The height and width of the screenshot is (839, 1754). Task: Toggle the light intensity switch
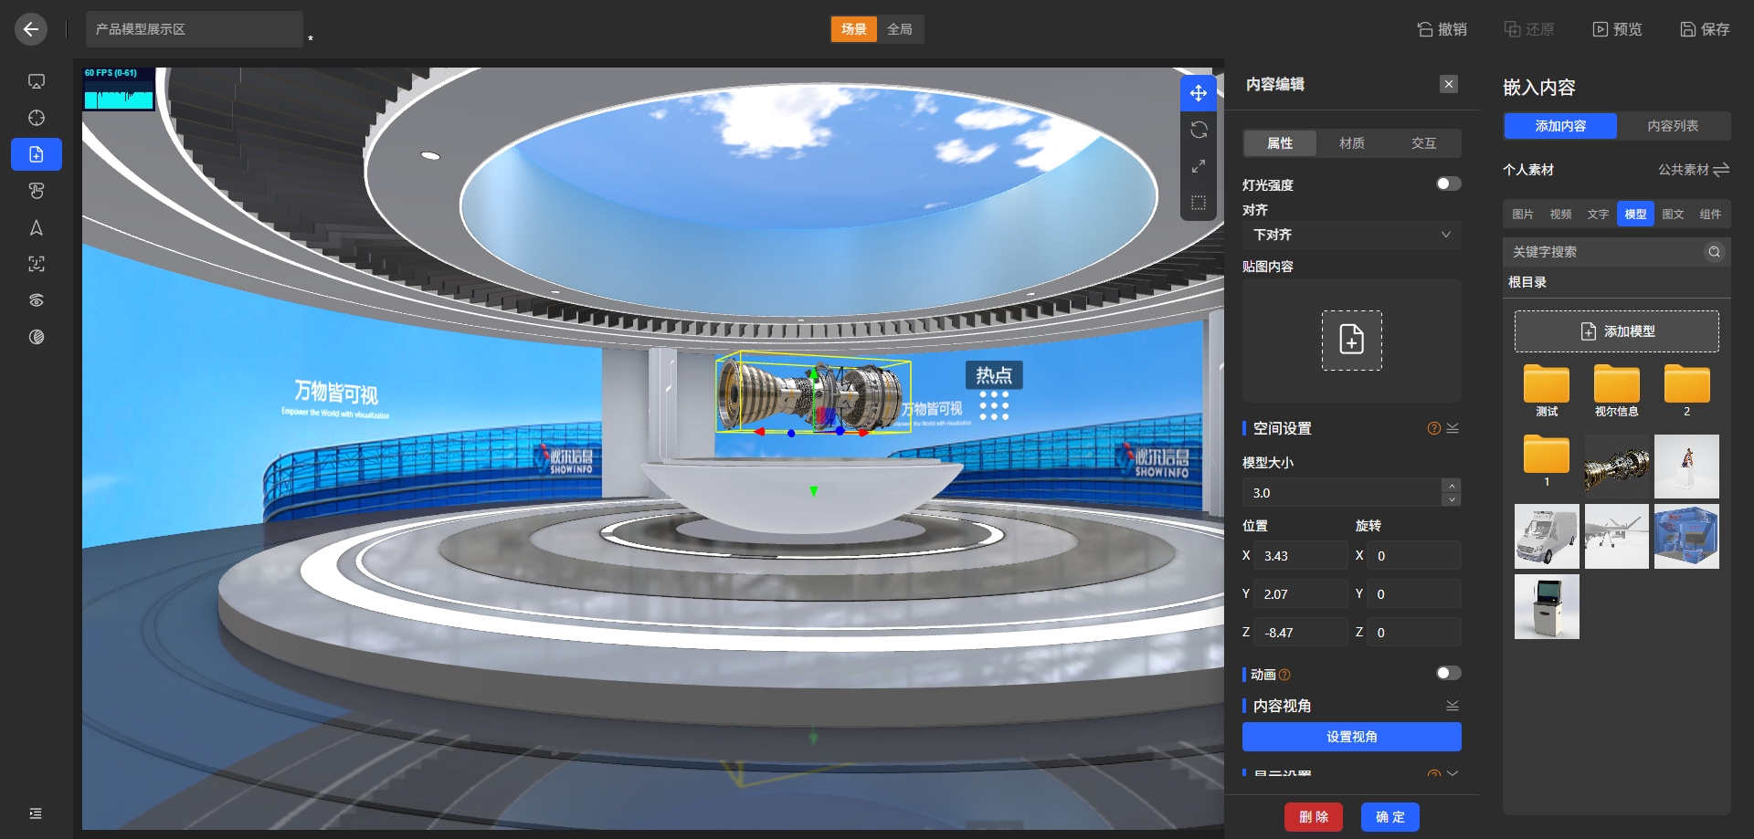pyautogui.click(x=1447, y=184)
